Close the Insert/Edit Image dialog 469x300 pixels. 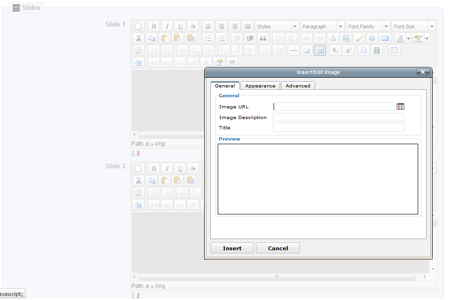coord(423,72)
